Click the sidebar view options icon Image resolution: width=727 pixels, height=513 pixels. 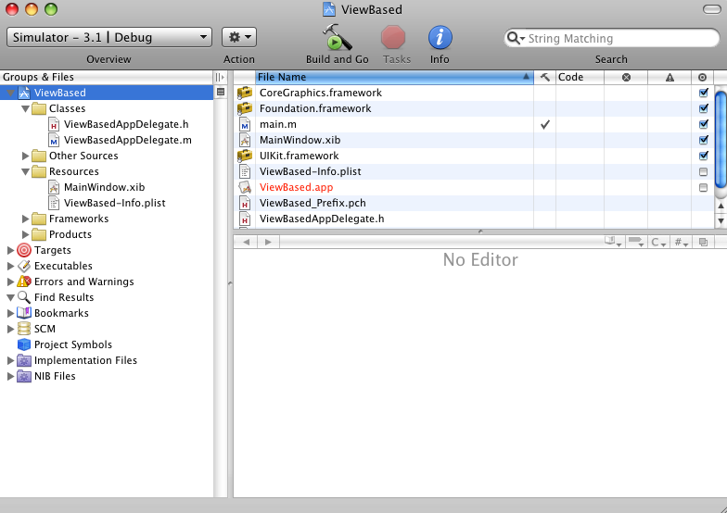[x=221, y=93]
